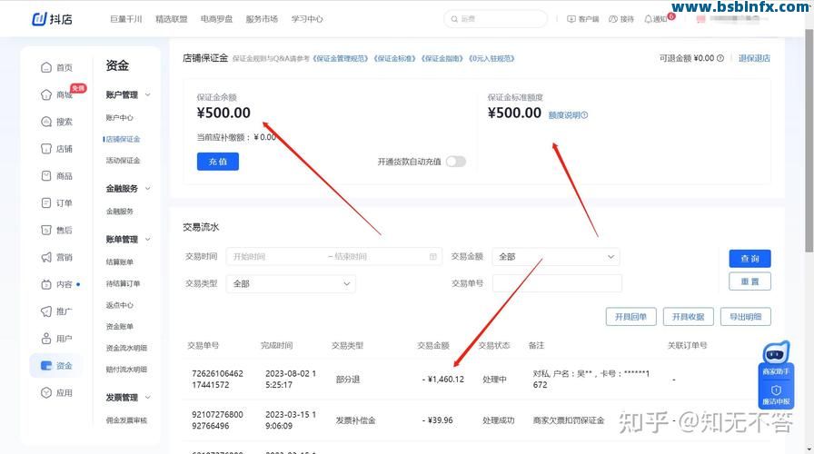Open the 《保证金管理规范》 link
The width and height of the screenshot is (814, 454).
click(340, 59)
